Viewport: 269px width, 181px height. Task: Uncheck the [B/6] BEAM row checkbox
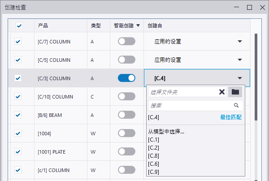tap(18, 115)
